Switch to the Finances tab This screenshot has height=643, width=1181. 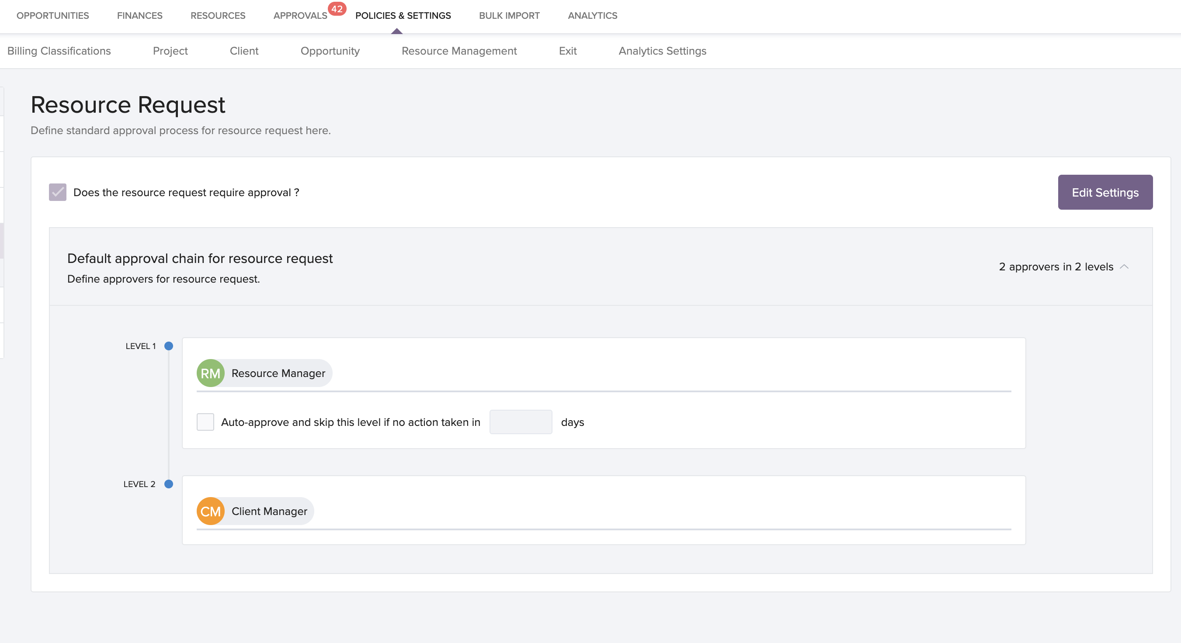pyautogui.click(x=140, y=16)
